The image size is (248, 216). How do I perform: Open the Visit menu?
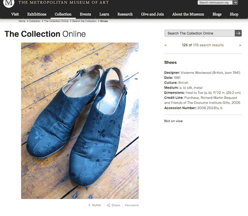(15, 14)
